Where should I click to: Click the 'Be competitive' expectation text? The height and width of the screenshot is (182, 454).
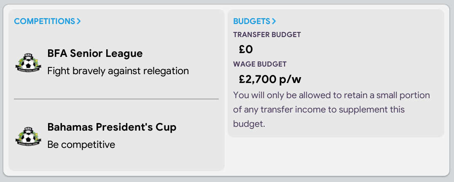click(x=81, y=145)
